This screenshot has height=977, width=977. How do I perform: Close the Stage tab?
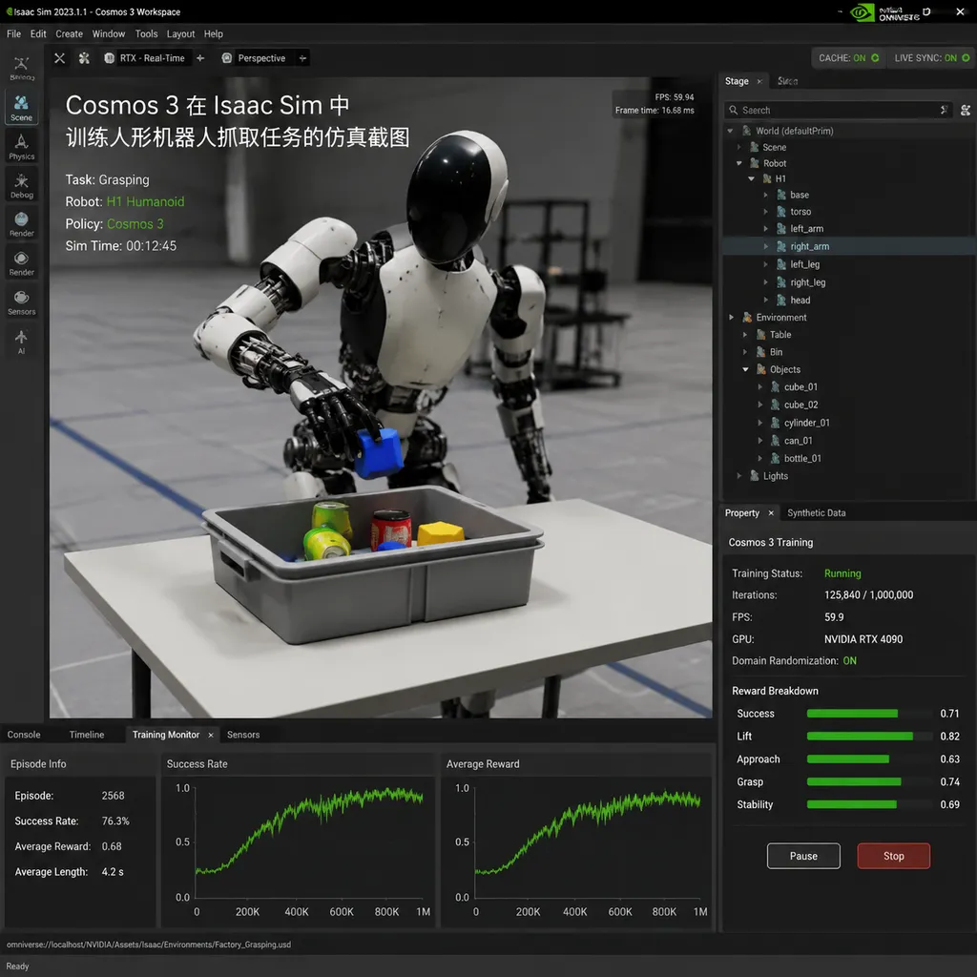tap(759, 82)
